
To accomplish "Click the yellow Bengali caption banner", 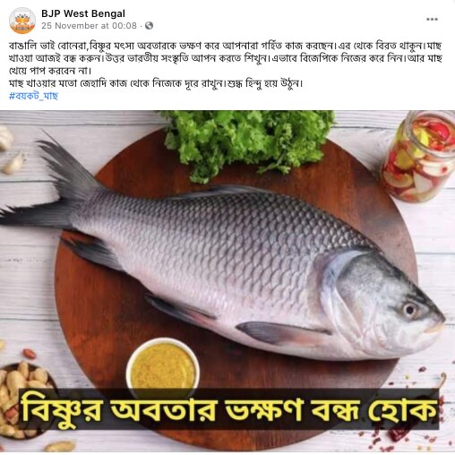I will tap(228, 408).
